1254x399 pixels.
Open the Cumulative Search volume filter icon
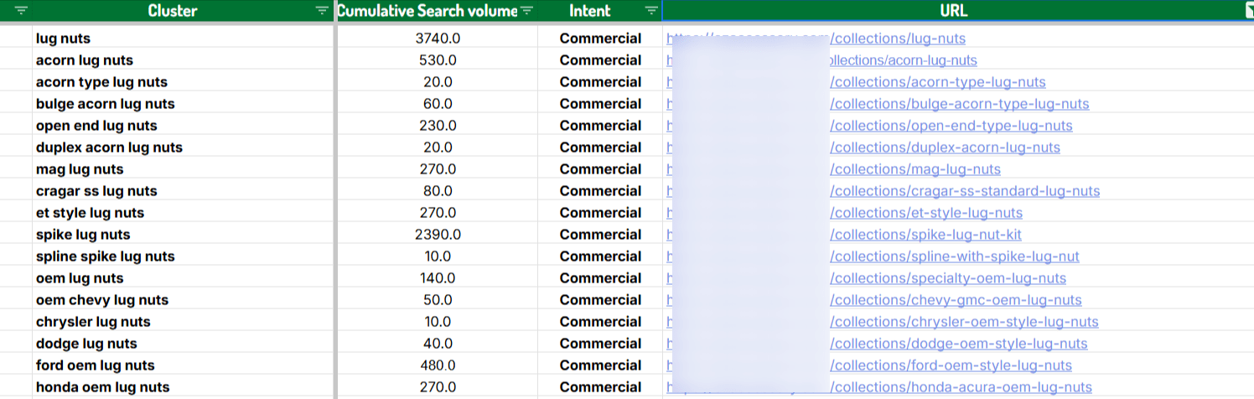(526, 11)
